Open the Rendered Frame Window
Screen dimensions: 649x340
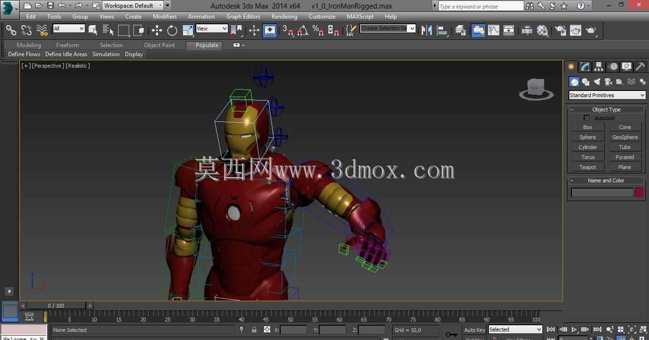coord(576,30)
